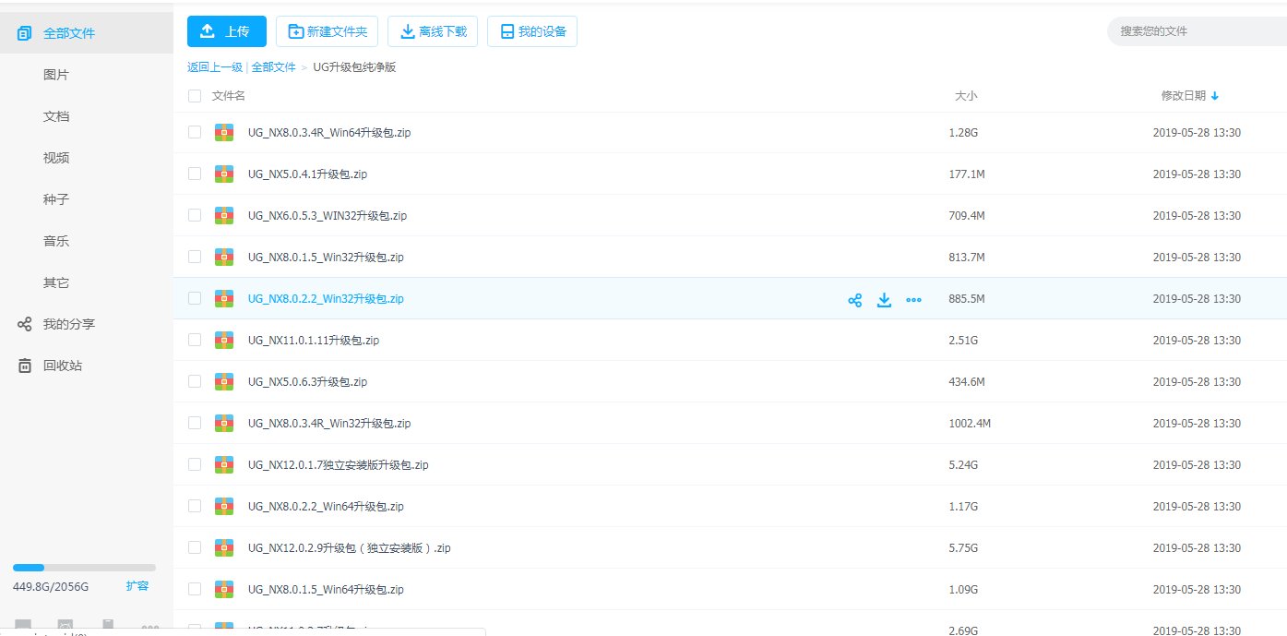Screen dimensions: 1287x636
Task: Click zip icon of UG_NX8.0.3.4R_Win32升级包.zip
Action: tap(223, 423)
